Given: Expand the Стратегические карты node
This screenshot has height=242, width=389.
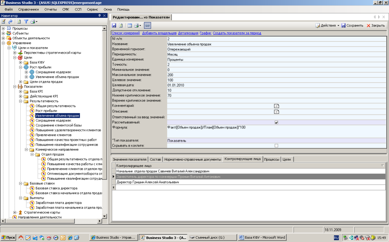Looking at the screenshot, I should pyautogui.click(x=15, y=213).
